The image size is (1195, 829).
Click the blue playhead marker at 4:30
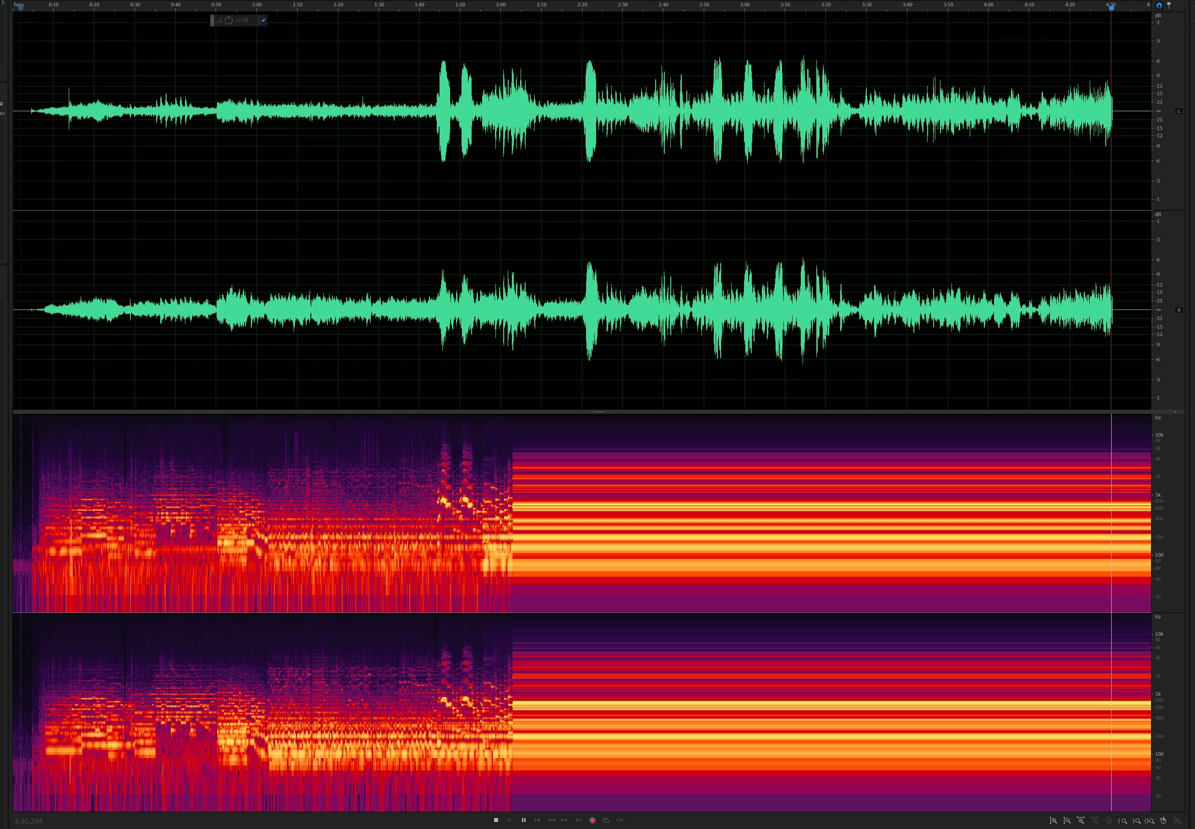pos(1111,7)
